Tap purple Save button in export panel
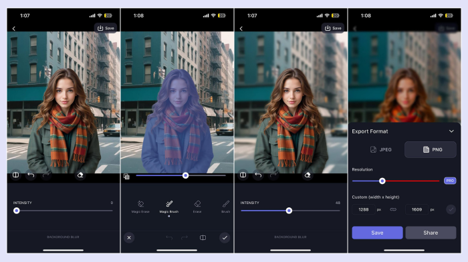 pos(377,233)
